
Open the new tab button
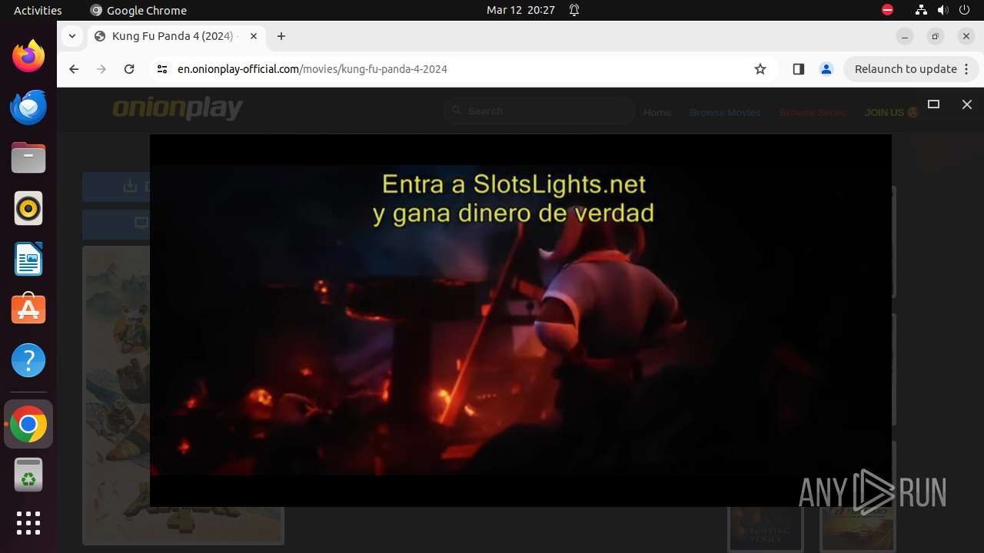pyautogui.click(x=281, y=36)
